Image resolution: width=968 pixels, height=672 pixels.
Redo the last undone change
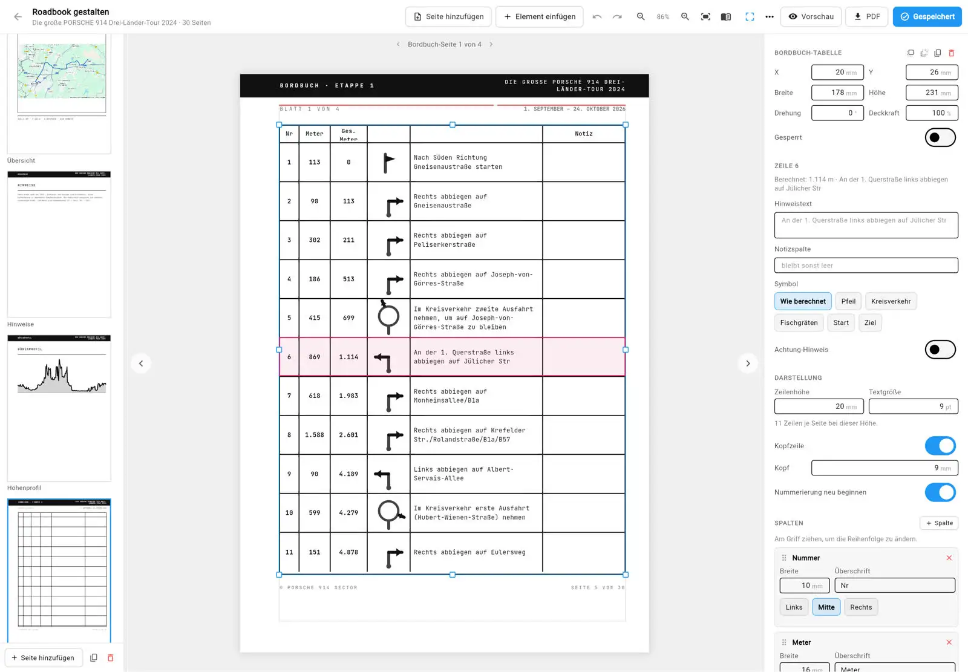tap(617, 17)
